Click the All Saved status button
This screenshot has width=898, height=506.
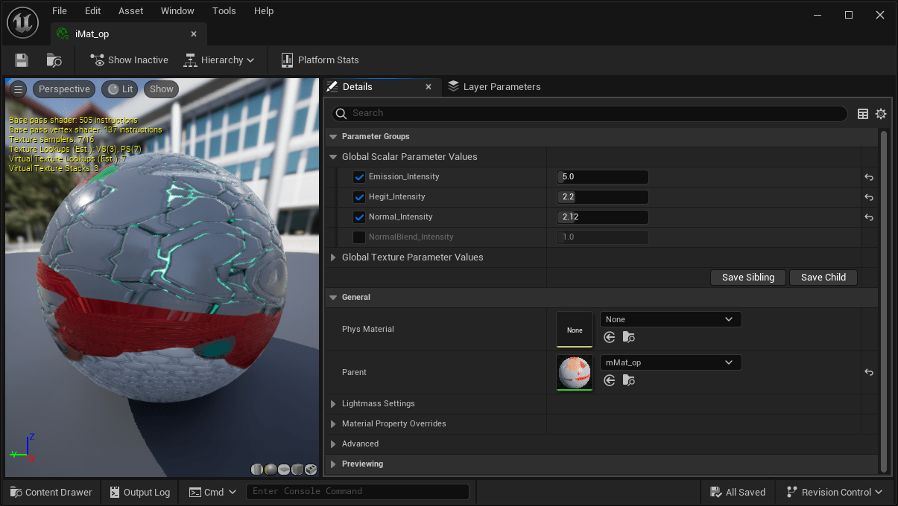pyautogui.click(x=738, y=492)
